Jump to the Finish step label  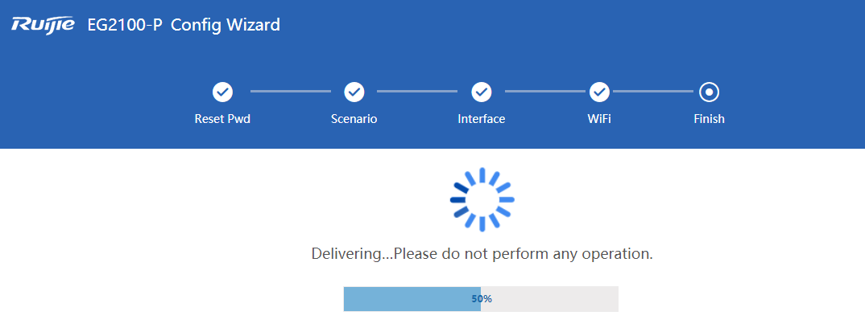point(710,119)
